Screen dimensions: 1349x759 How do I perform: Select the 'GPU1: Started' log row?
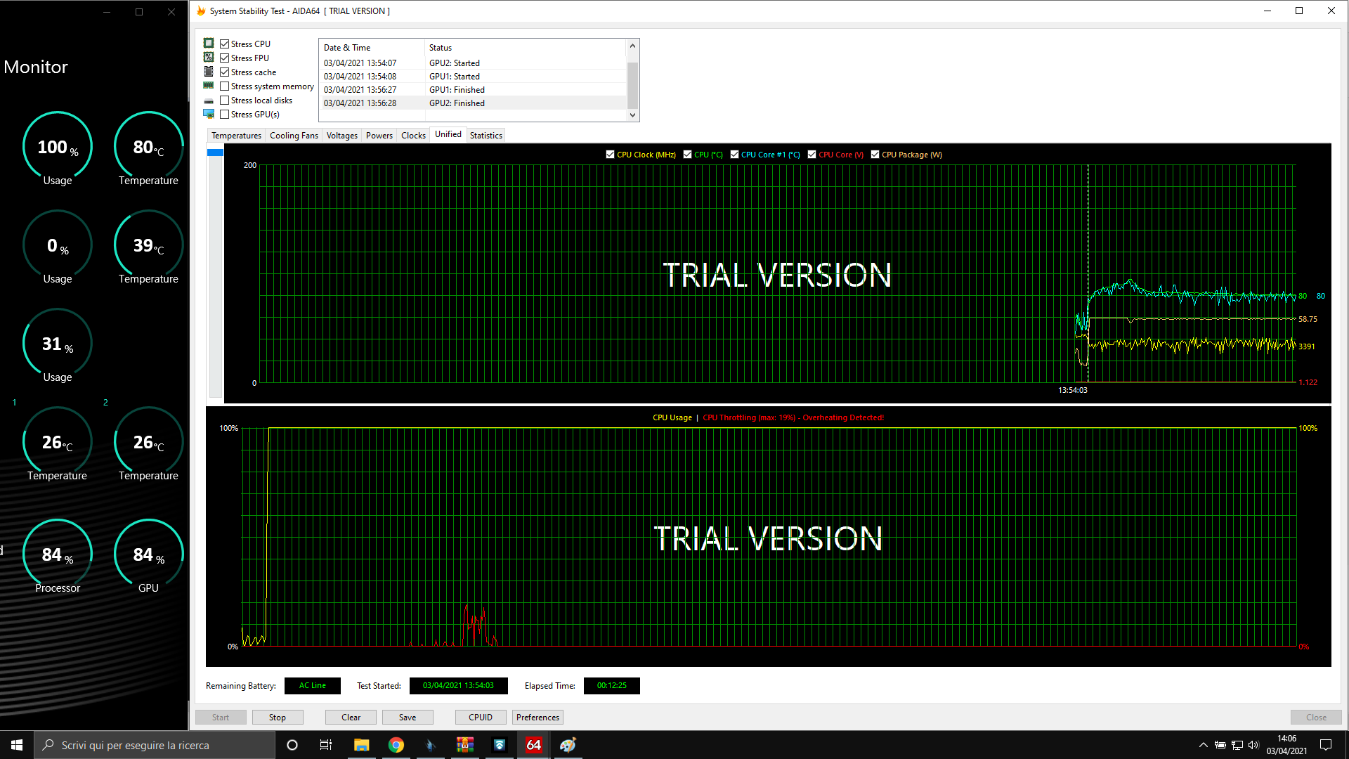(474, 76)
